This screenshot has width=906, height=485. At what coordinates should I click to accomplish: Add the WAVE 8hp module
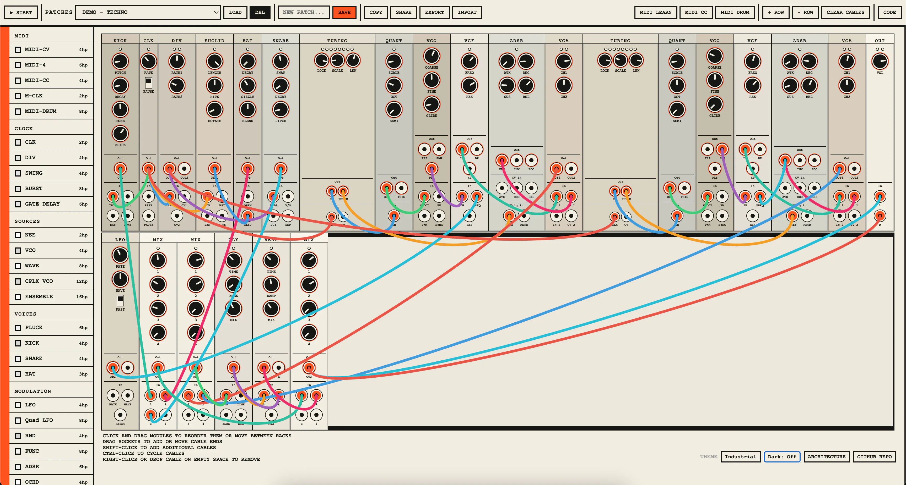tap(51, 266)
